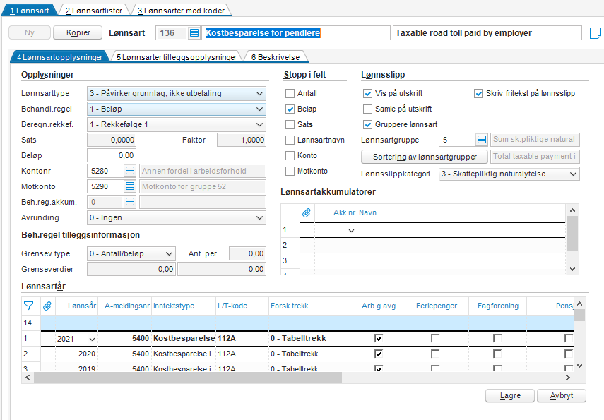Uncheck Skriv fritekst på lønnsslipp
The width and height of the screenshot is (604, 420).
(x=478, y=93)
